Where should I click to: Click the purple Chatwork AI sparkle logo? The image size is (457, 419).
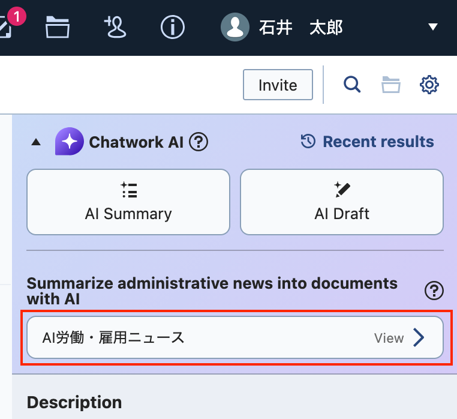coord(70,141)
